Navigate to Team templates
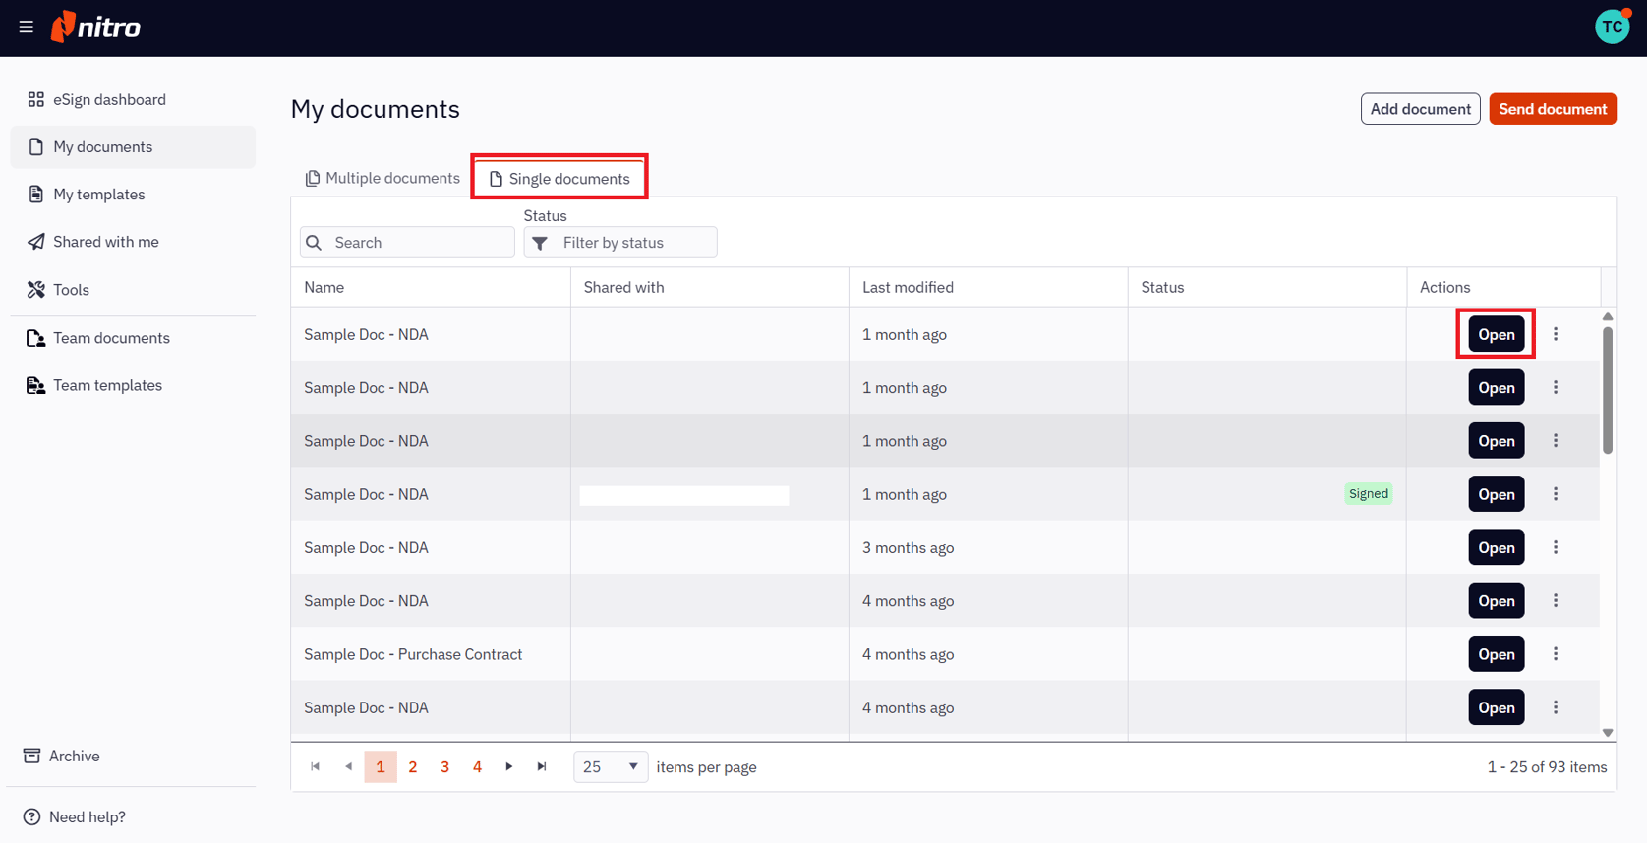This screenshot has width=1647, height=843. (133, 385)
